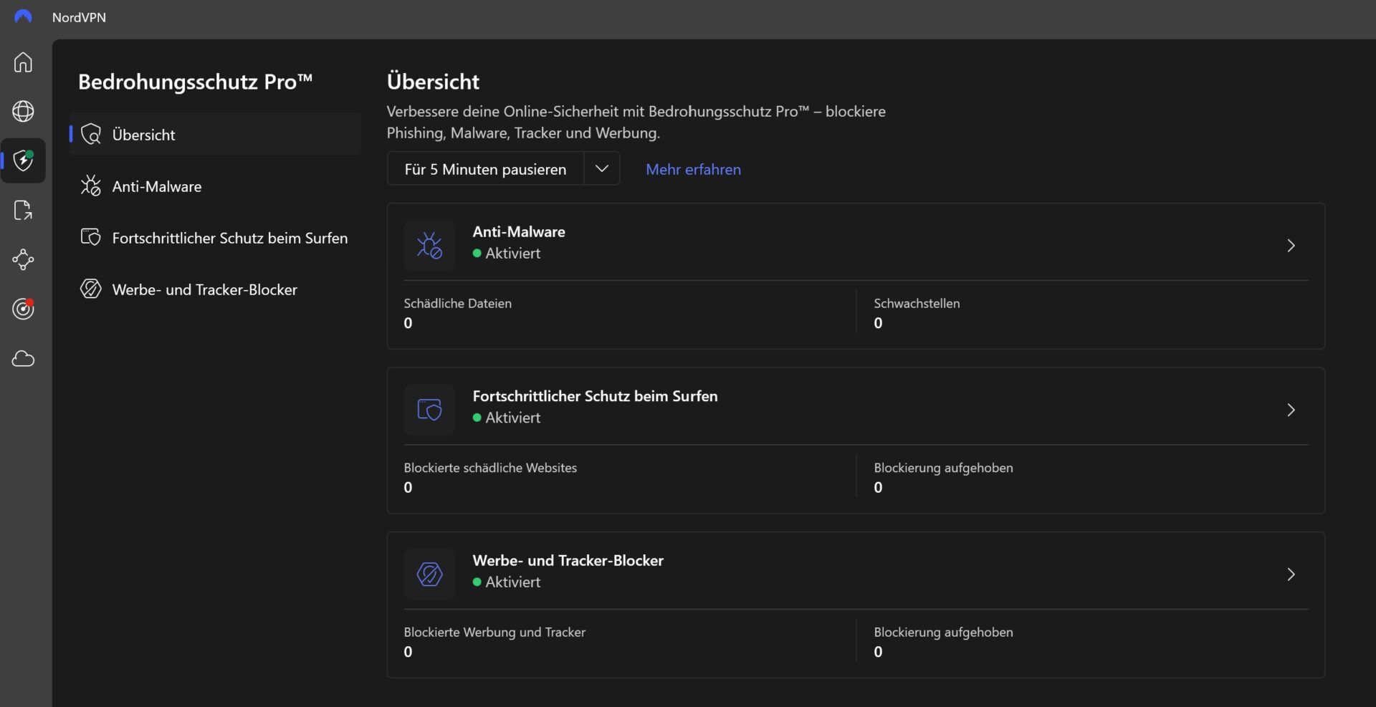
Task: Follow the Mehr erfahren link
Action: coord(693,169)
